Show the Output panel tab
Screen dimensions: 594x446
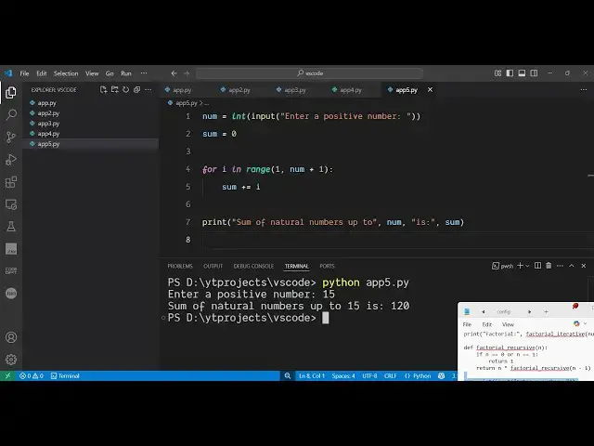point(213,266)
